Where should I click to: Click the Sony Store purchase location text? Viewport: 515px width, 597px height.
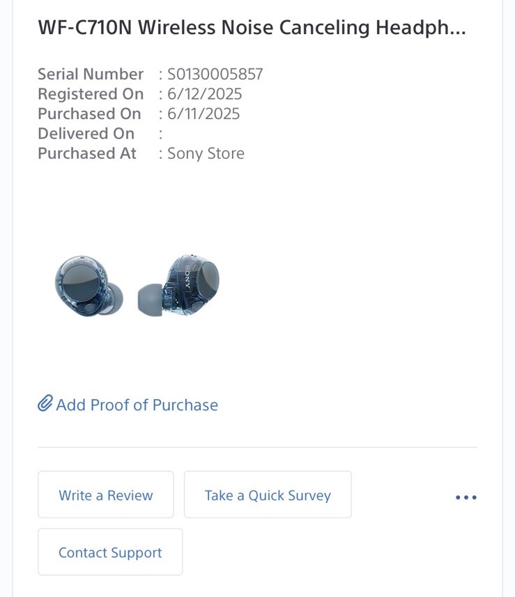click(x=206, y=153)
